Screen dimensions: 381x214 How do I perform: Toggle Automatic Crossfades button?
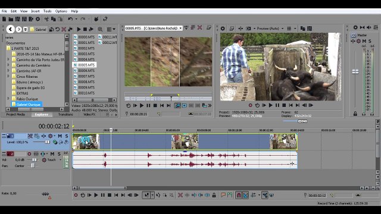click(246, 195)
